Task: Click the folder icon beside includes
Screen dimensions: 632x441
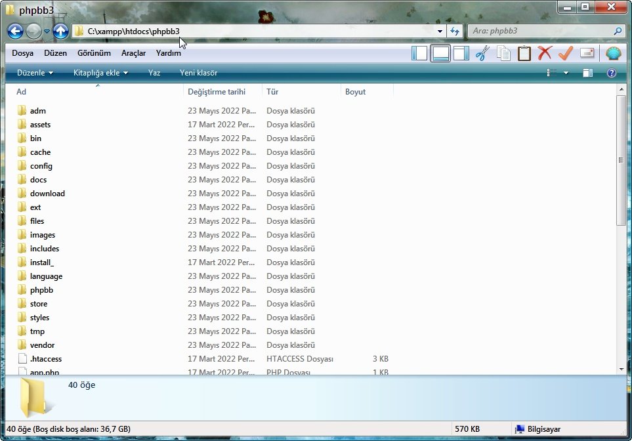Action: tap(22, 248)
